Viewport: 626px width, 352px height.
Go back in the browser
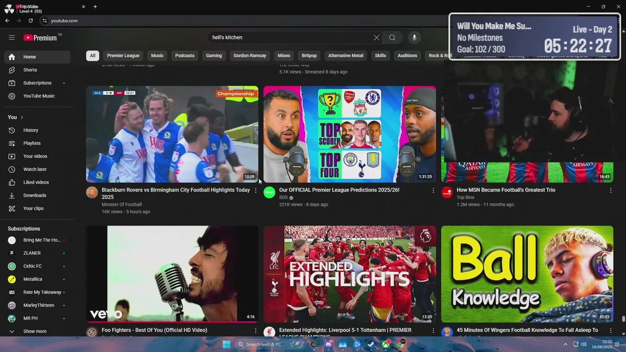[x=7, y=21]
